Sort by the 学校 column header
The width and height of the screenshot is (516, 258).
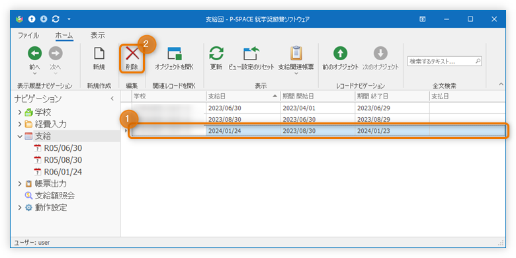169,97
